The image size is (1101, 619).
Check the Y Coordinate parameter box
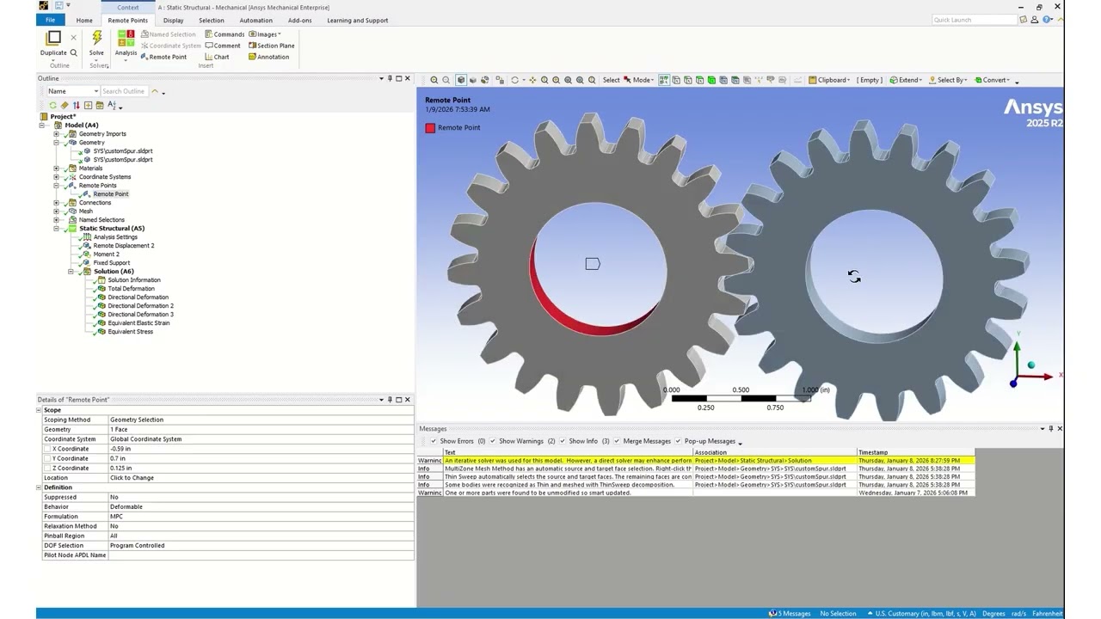click(47, 458)
